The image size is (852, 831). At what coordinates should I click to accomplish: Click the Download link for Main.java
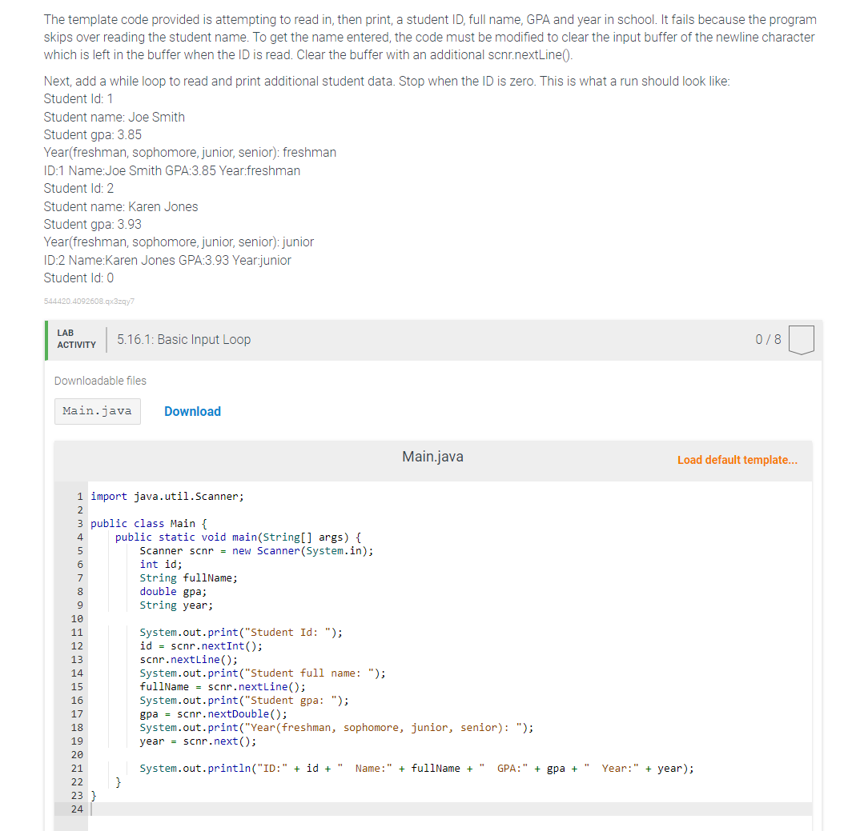click(x=192, y=411)
